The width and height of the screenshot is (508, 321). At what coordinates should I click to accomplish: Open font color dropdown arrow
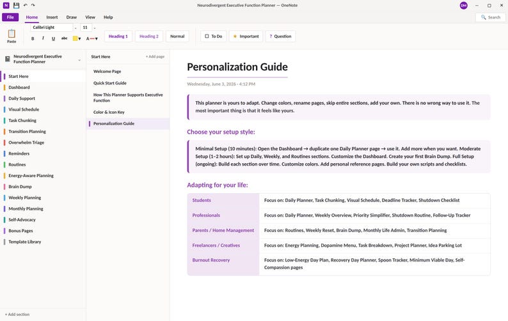tap(96, 39)
